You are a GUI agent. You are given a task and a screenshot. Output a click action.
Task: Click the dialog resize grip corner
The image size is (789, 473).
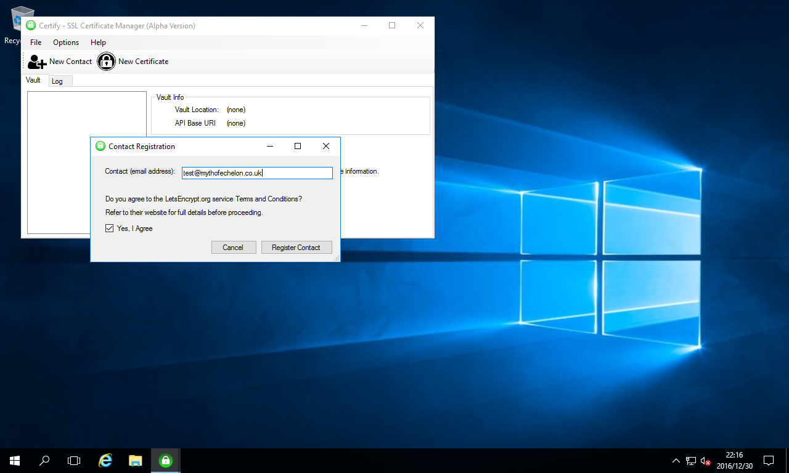click(337, 259)
